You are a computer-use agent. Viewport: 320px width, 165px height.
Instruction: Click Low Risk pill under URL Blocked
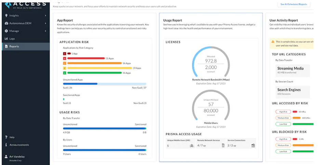(283, 151)
